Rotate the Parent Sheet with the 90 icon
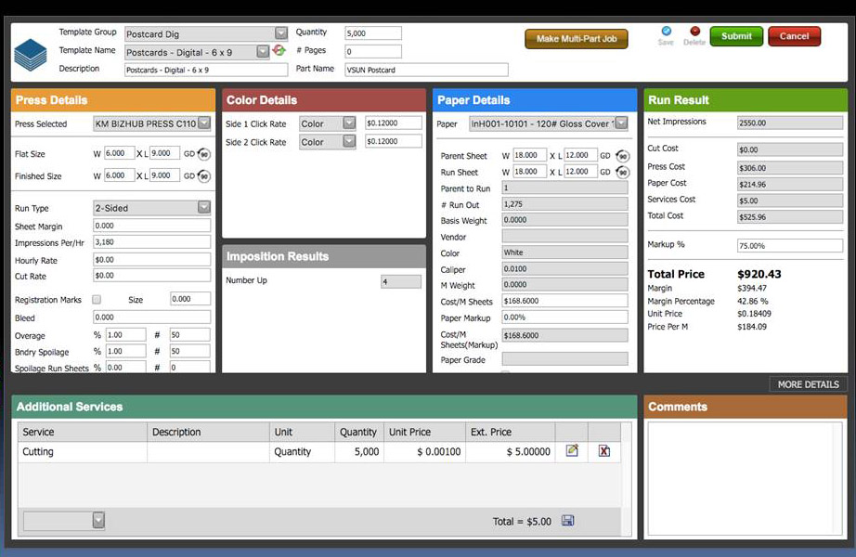Image resolution: width=856 pixels, height=557 pixels. pos(622,156)
